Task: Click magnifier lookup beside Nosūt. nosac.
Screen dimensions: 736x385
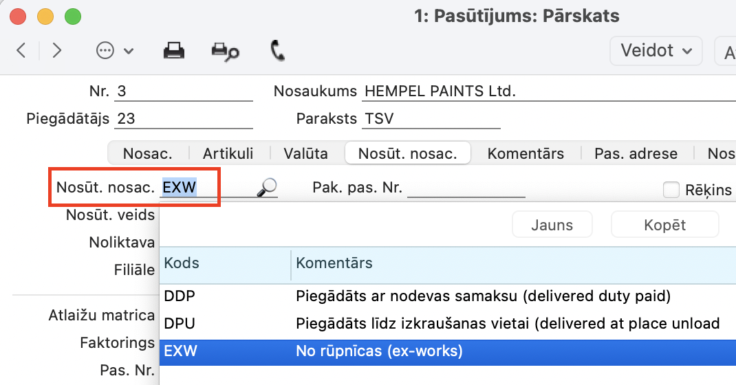Action: (x=266, y=188)
